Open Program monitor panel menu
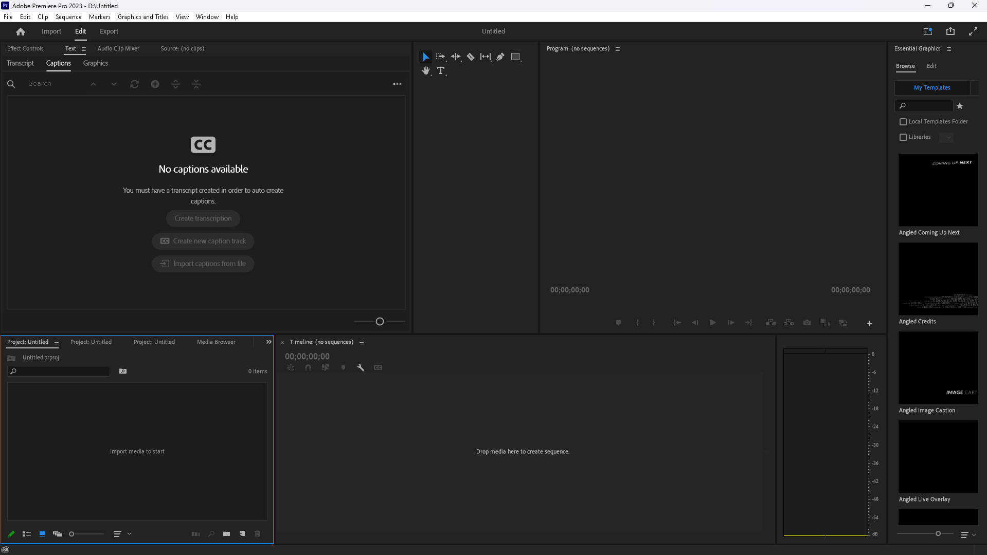Image resolution: width=987 pixels, height=555 pixels. tap(618, 49)
